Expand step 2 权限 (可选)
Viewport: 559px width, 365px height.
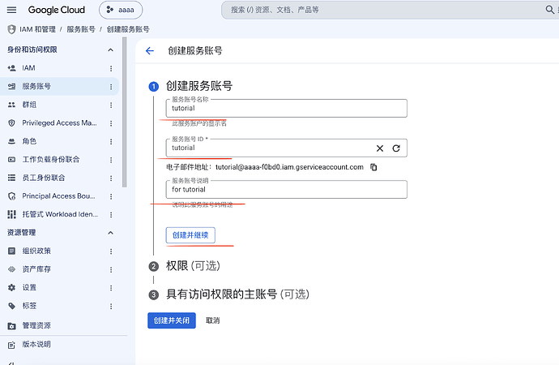click(193, 266)
